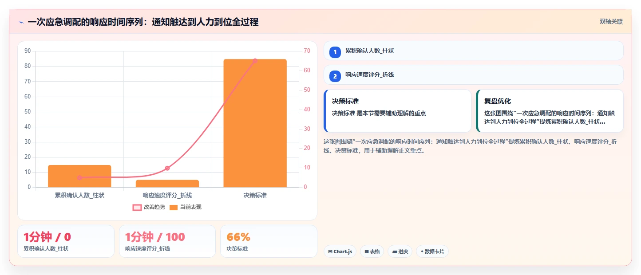The height and width of the screenshot is (275, 641).
Task: Click x-axis label 响应速度评分_折线
Action: [167, 195]
